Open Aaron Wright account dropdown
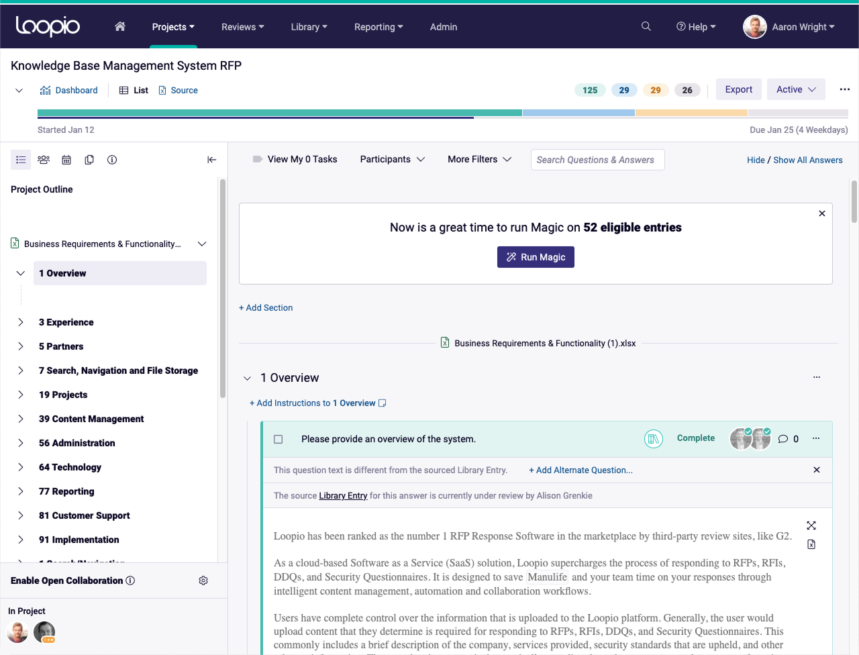Screen dimensions: 859x655 [789, 27]
